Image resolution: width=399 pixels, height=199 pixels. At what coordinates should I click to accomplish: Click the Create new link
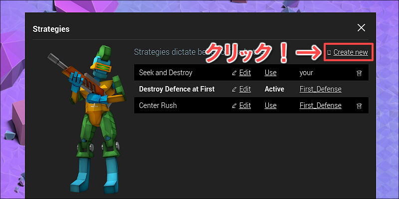(351, 52)
